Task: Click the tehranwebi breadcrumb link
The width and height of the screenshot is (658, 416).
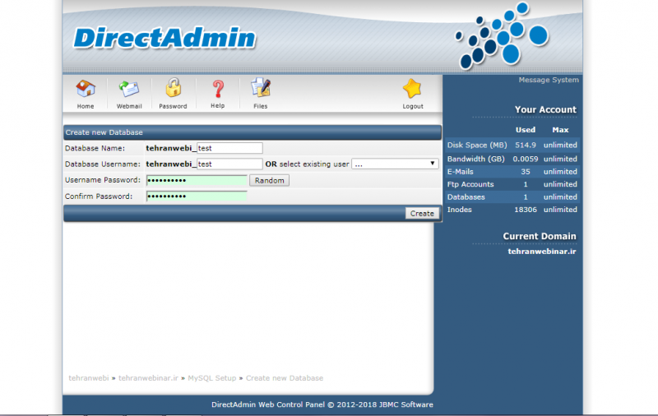Action: coord(88,378)
